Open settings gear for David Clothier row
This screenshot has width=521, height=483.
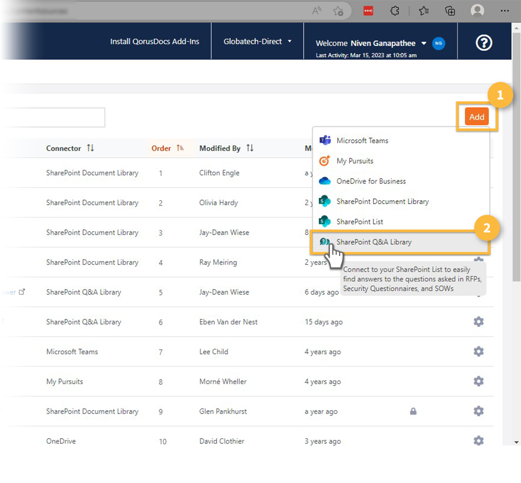(478, 441)
